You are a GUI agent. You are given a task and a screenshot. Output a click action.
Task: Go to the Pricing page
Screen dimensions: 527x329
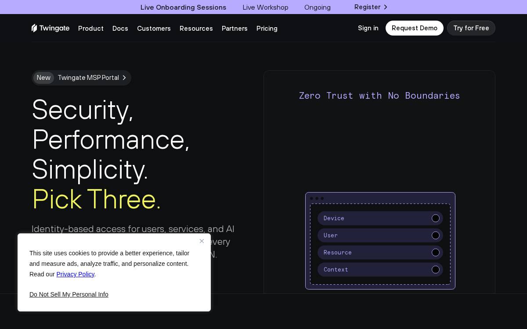[x=267, y=28]
